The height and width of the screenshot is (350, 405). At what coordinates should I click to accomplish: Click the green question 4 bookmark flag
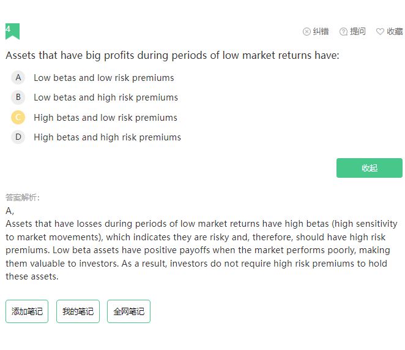coord(12,31)
